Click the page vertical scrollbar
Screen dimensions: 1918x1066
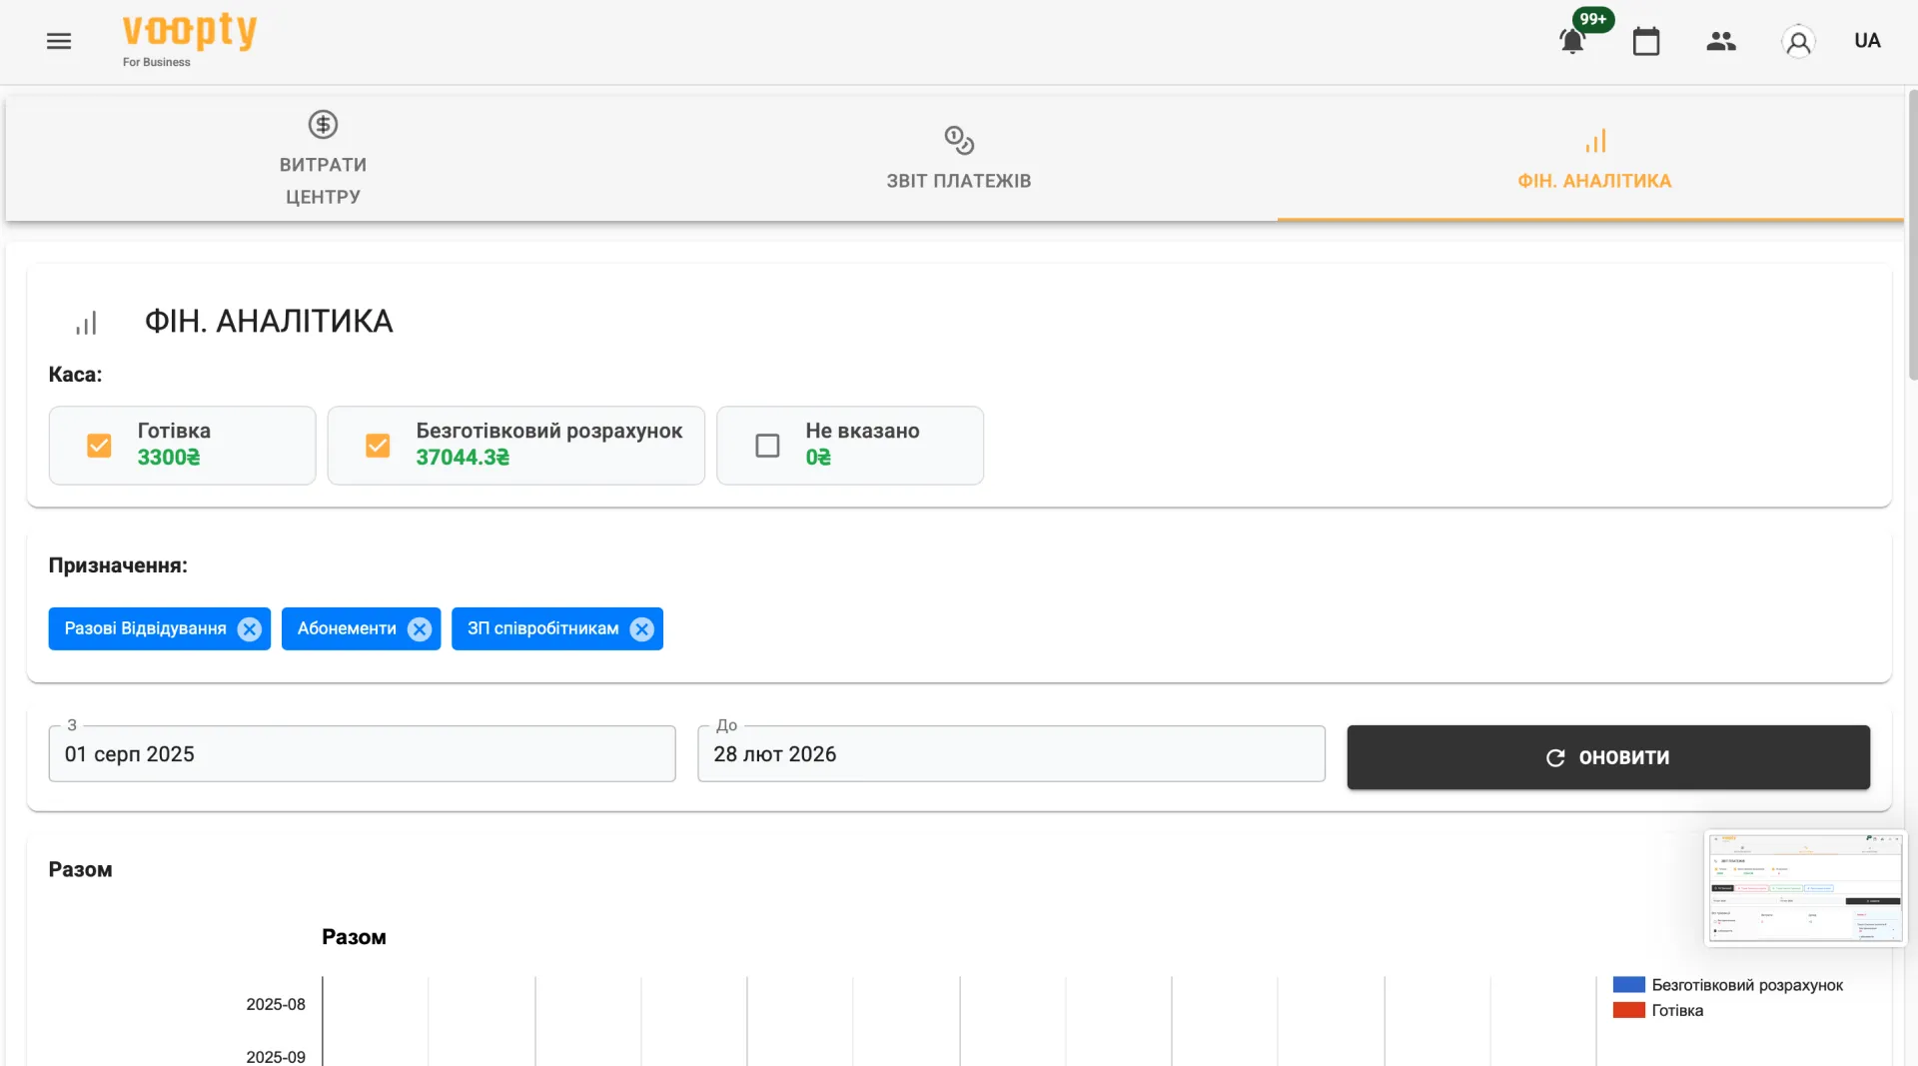point(1912,235)
